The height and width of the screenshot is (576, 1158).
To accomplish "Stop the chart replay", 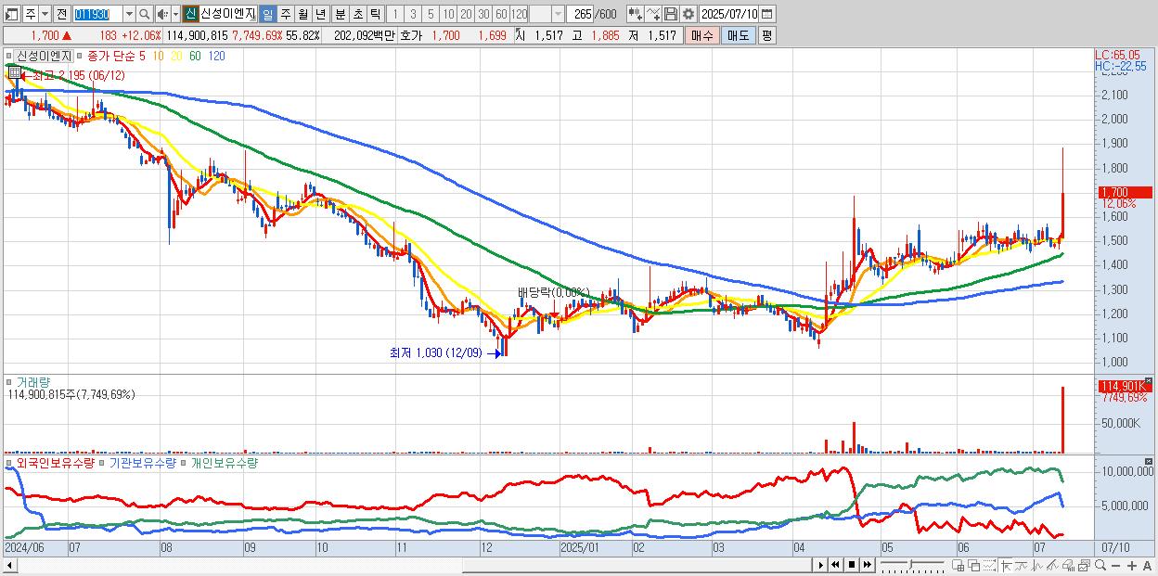I will point(851,565).
